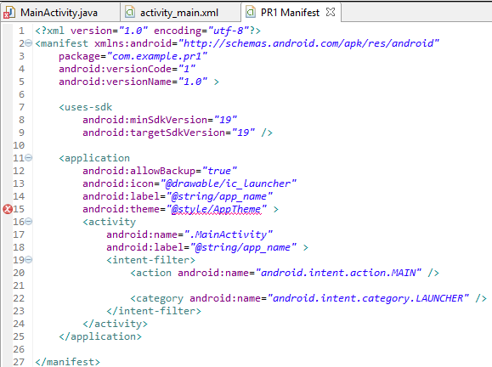
Task: Click android.intent.action.MAIN value
Action: (x=338, y=273)
